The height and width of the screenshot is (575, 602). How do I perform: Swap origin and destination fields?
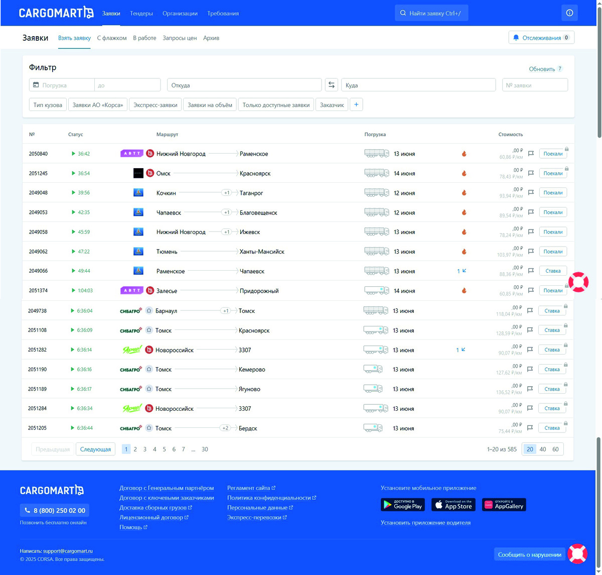[x=331, y=85]
